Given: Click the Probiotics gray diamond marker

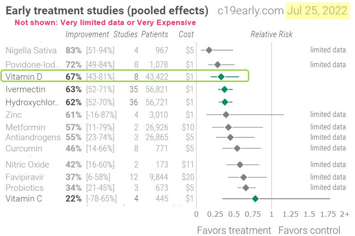Looking at the screenshot, I should pos(246,188).
